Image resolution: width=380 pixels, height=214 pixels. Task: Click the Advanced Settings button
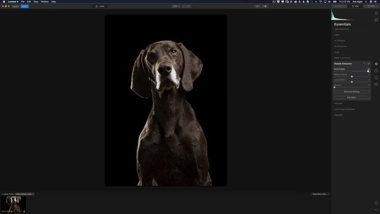[351, 92]
